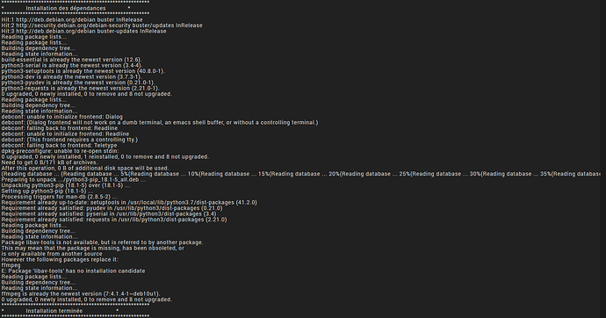Viewport: 606px width, 318px height.
Task: Click the long 'Reading database' progress line
Action: 300,174
